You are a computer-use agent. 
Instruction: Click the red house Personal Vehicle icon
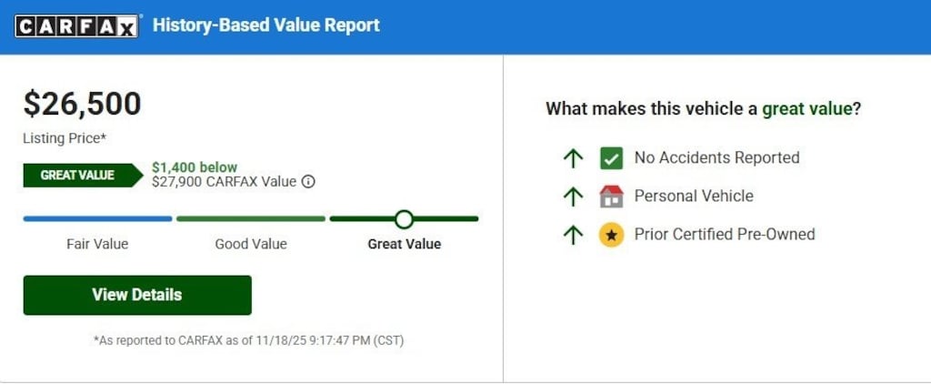[x=611, y=197]
